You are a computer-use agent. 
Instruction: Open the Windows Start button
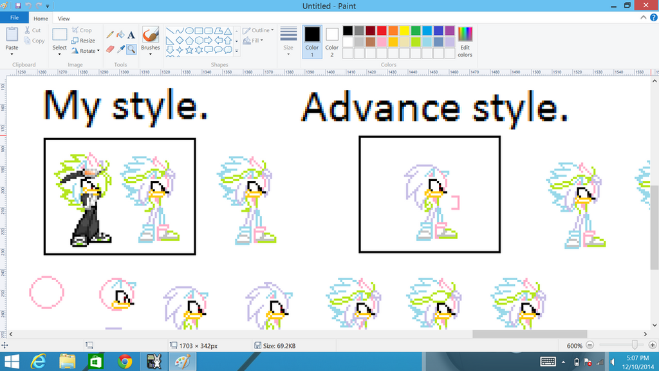click(x=12, y=361)
